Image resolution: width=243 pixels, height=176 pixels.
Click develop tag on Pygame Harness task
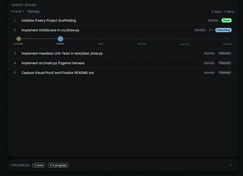209,63
